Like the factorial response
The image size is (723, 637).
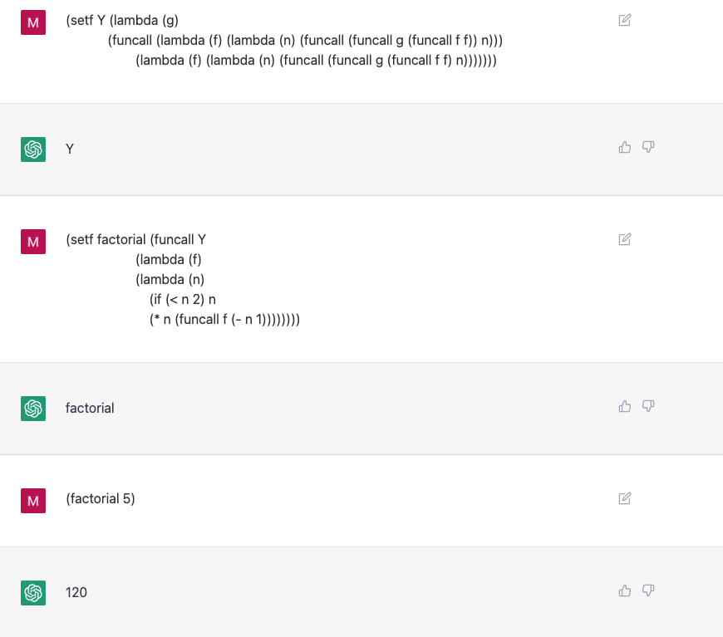coord(625,406)
